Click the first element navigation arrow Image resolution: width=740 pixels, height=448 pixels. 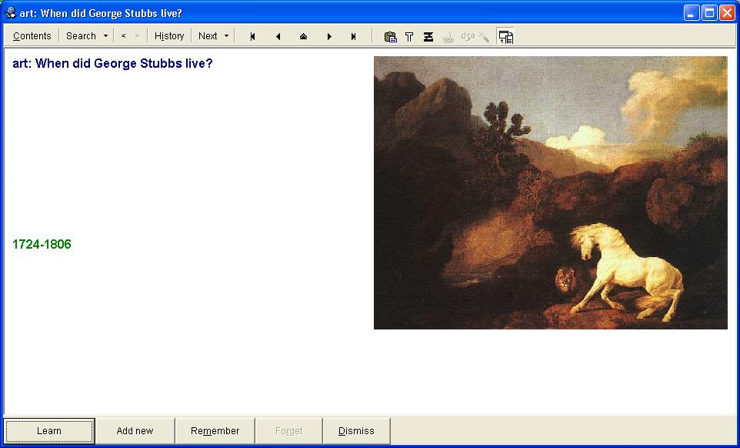(252, 36)
